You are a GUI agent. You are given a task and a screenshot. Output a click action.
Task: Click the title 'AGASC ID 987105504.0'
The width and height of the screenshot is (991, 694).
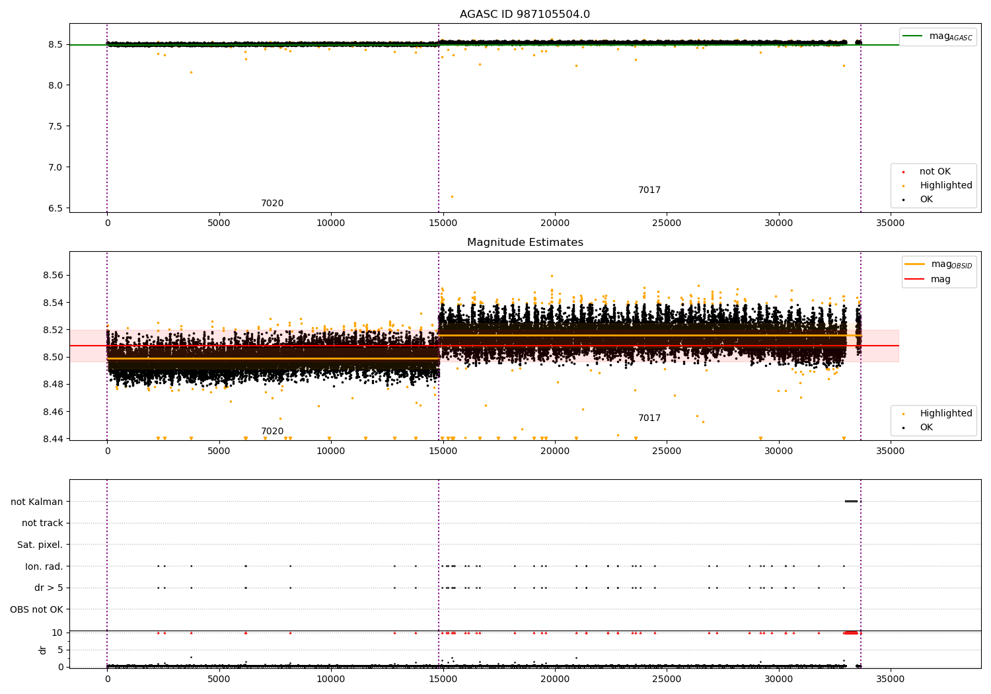coord(525,15)
